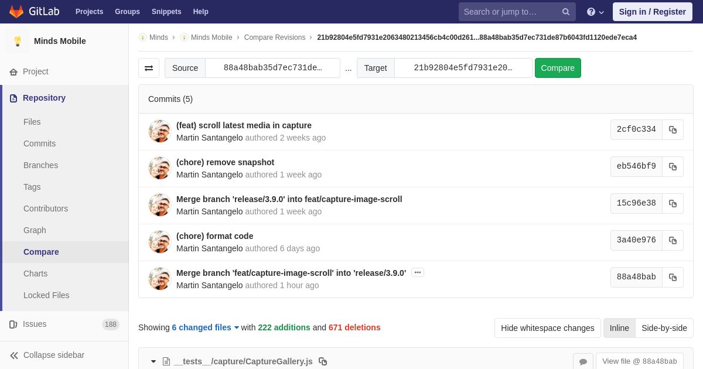Hide whitespace changes in diff
This screenshot has width=703, height=369.
(x=548, y=328)
